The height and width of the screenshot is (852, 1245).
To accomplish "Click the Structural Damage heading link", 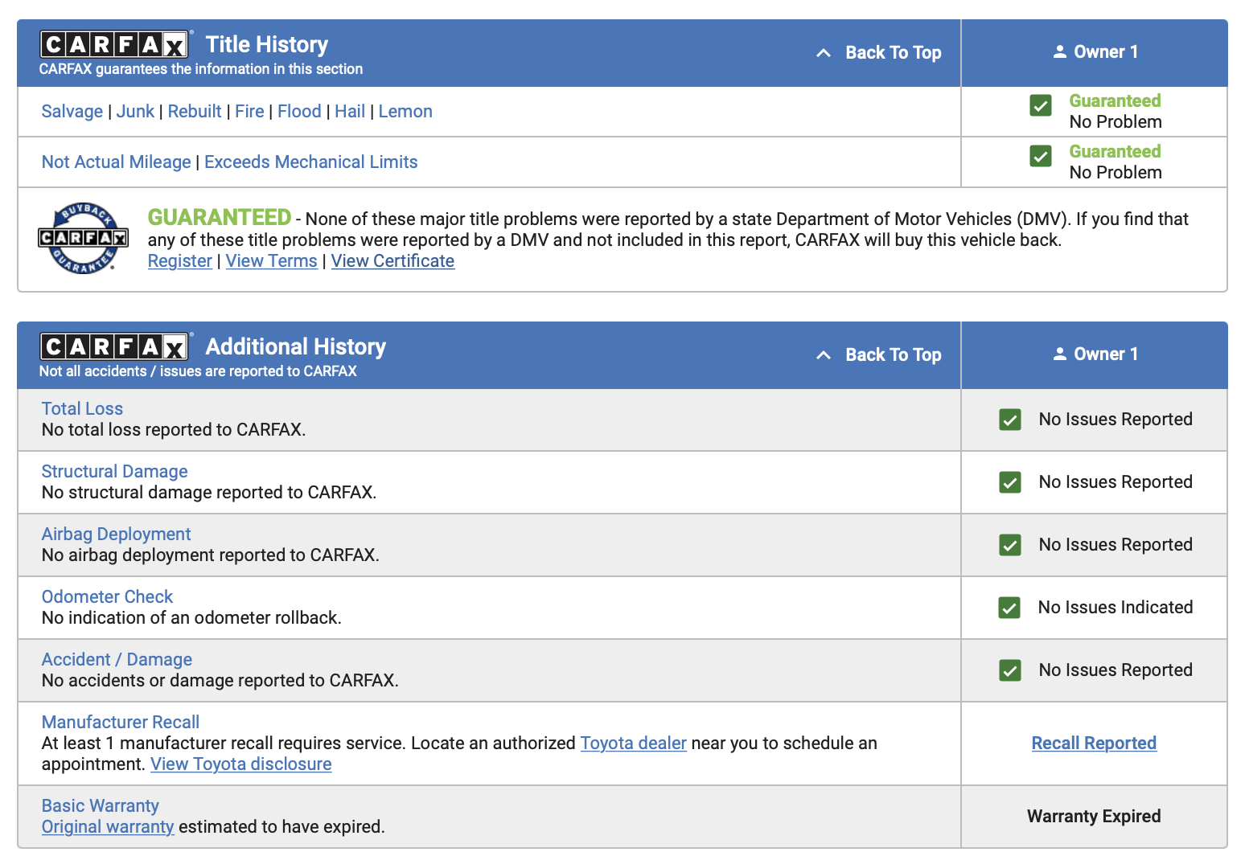I will coord(114,472).
